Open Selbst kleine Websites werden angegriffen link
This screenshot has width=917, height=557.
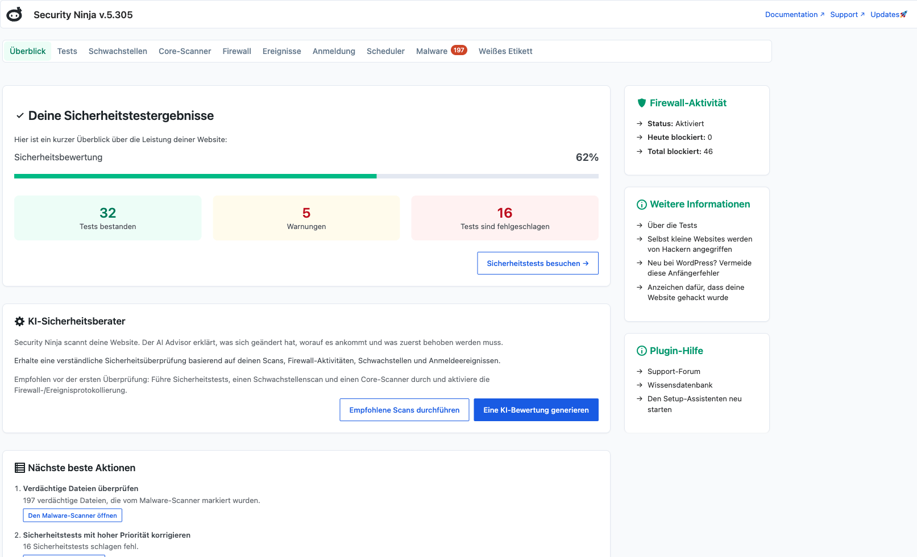(x=700, y=244)
